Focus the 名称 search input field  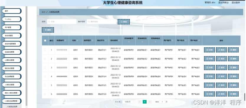(62, 22)
